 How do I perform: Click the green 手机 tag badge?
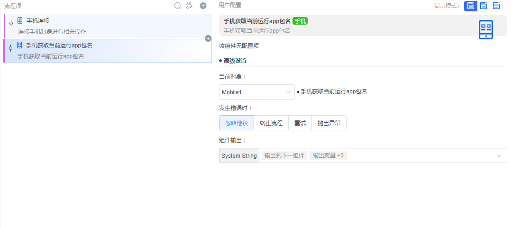[300, 21]
